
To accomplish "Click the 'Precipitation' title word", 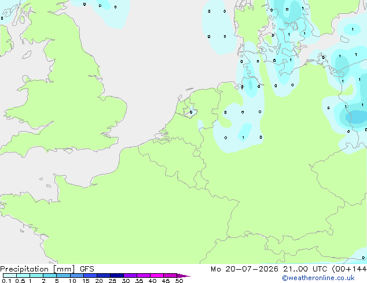I will pyautogui.click(x=24, y=269).
